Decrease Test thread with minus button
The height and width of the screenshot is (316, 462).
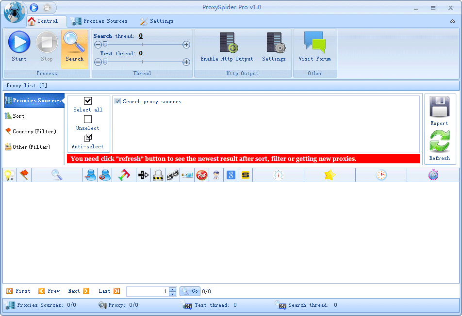point(98,62)
